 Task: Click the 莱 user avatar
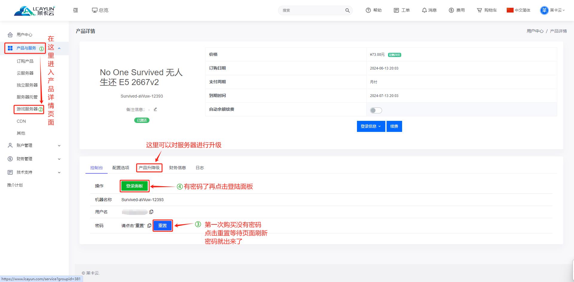tap(544, 10)
